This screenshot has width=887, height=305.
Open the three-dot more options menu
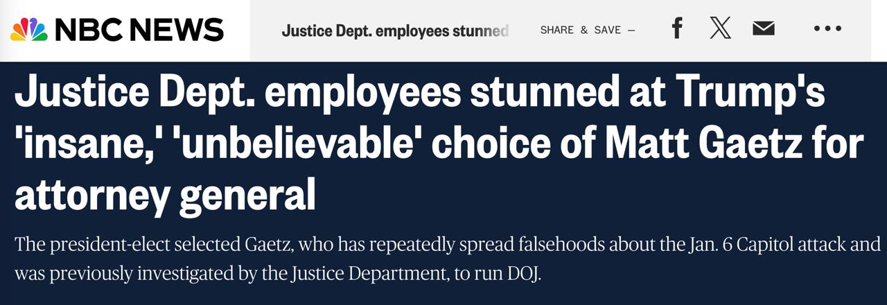(x=827, y=29)
